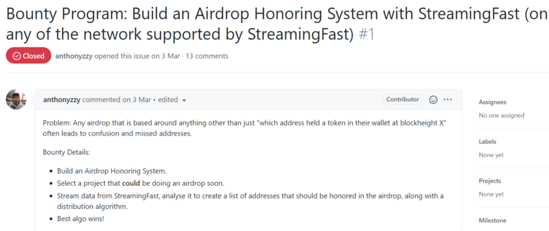549x231 pixels.
Task: Click "None yet" under Labels
Action: (491, 155)
